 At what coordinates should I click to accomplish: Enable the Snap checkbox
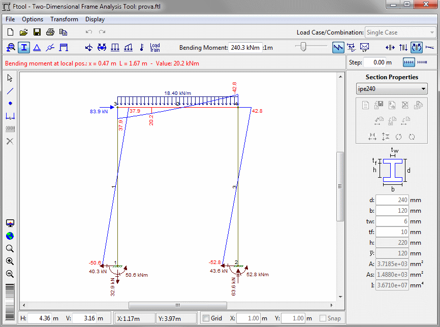coord(323,318)
